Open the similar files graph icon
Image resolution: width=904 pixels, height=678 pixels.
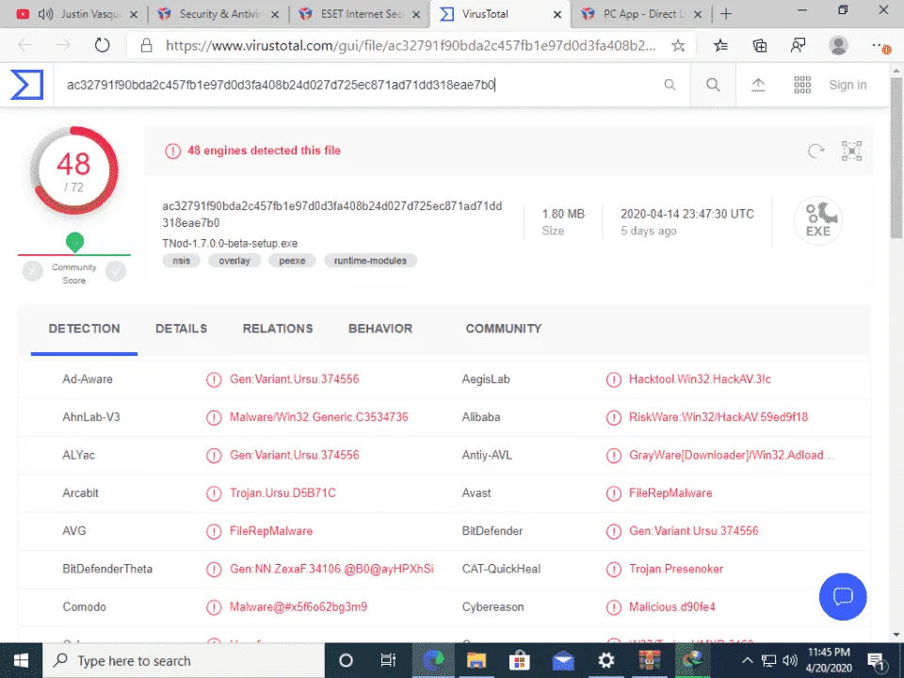click(851, 151)
